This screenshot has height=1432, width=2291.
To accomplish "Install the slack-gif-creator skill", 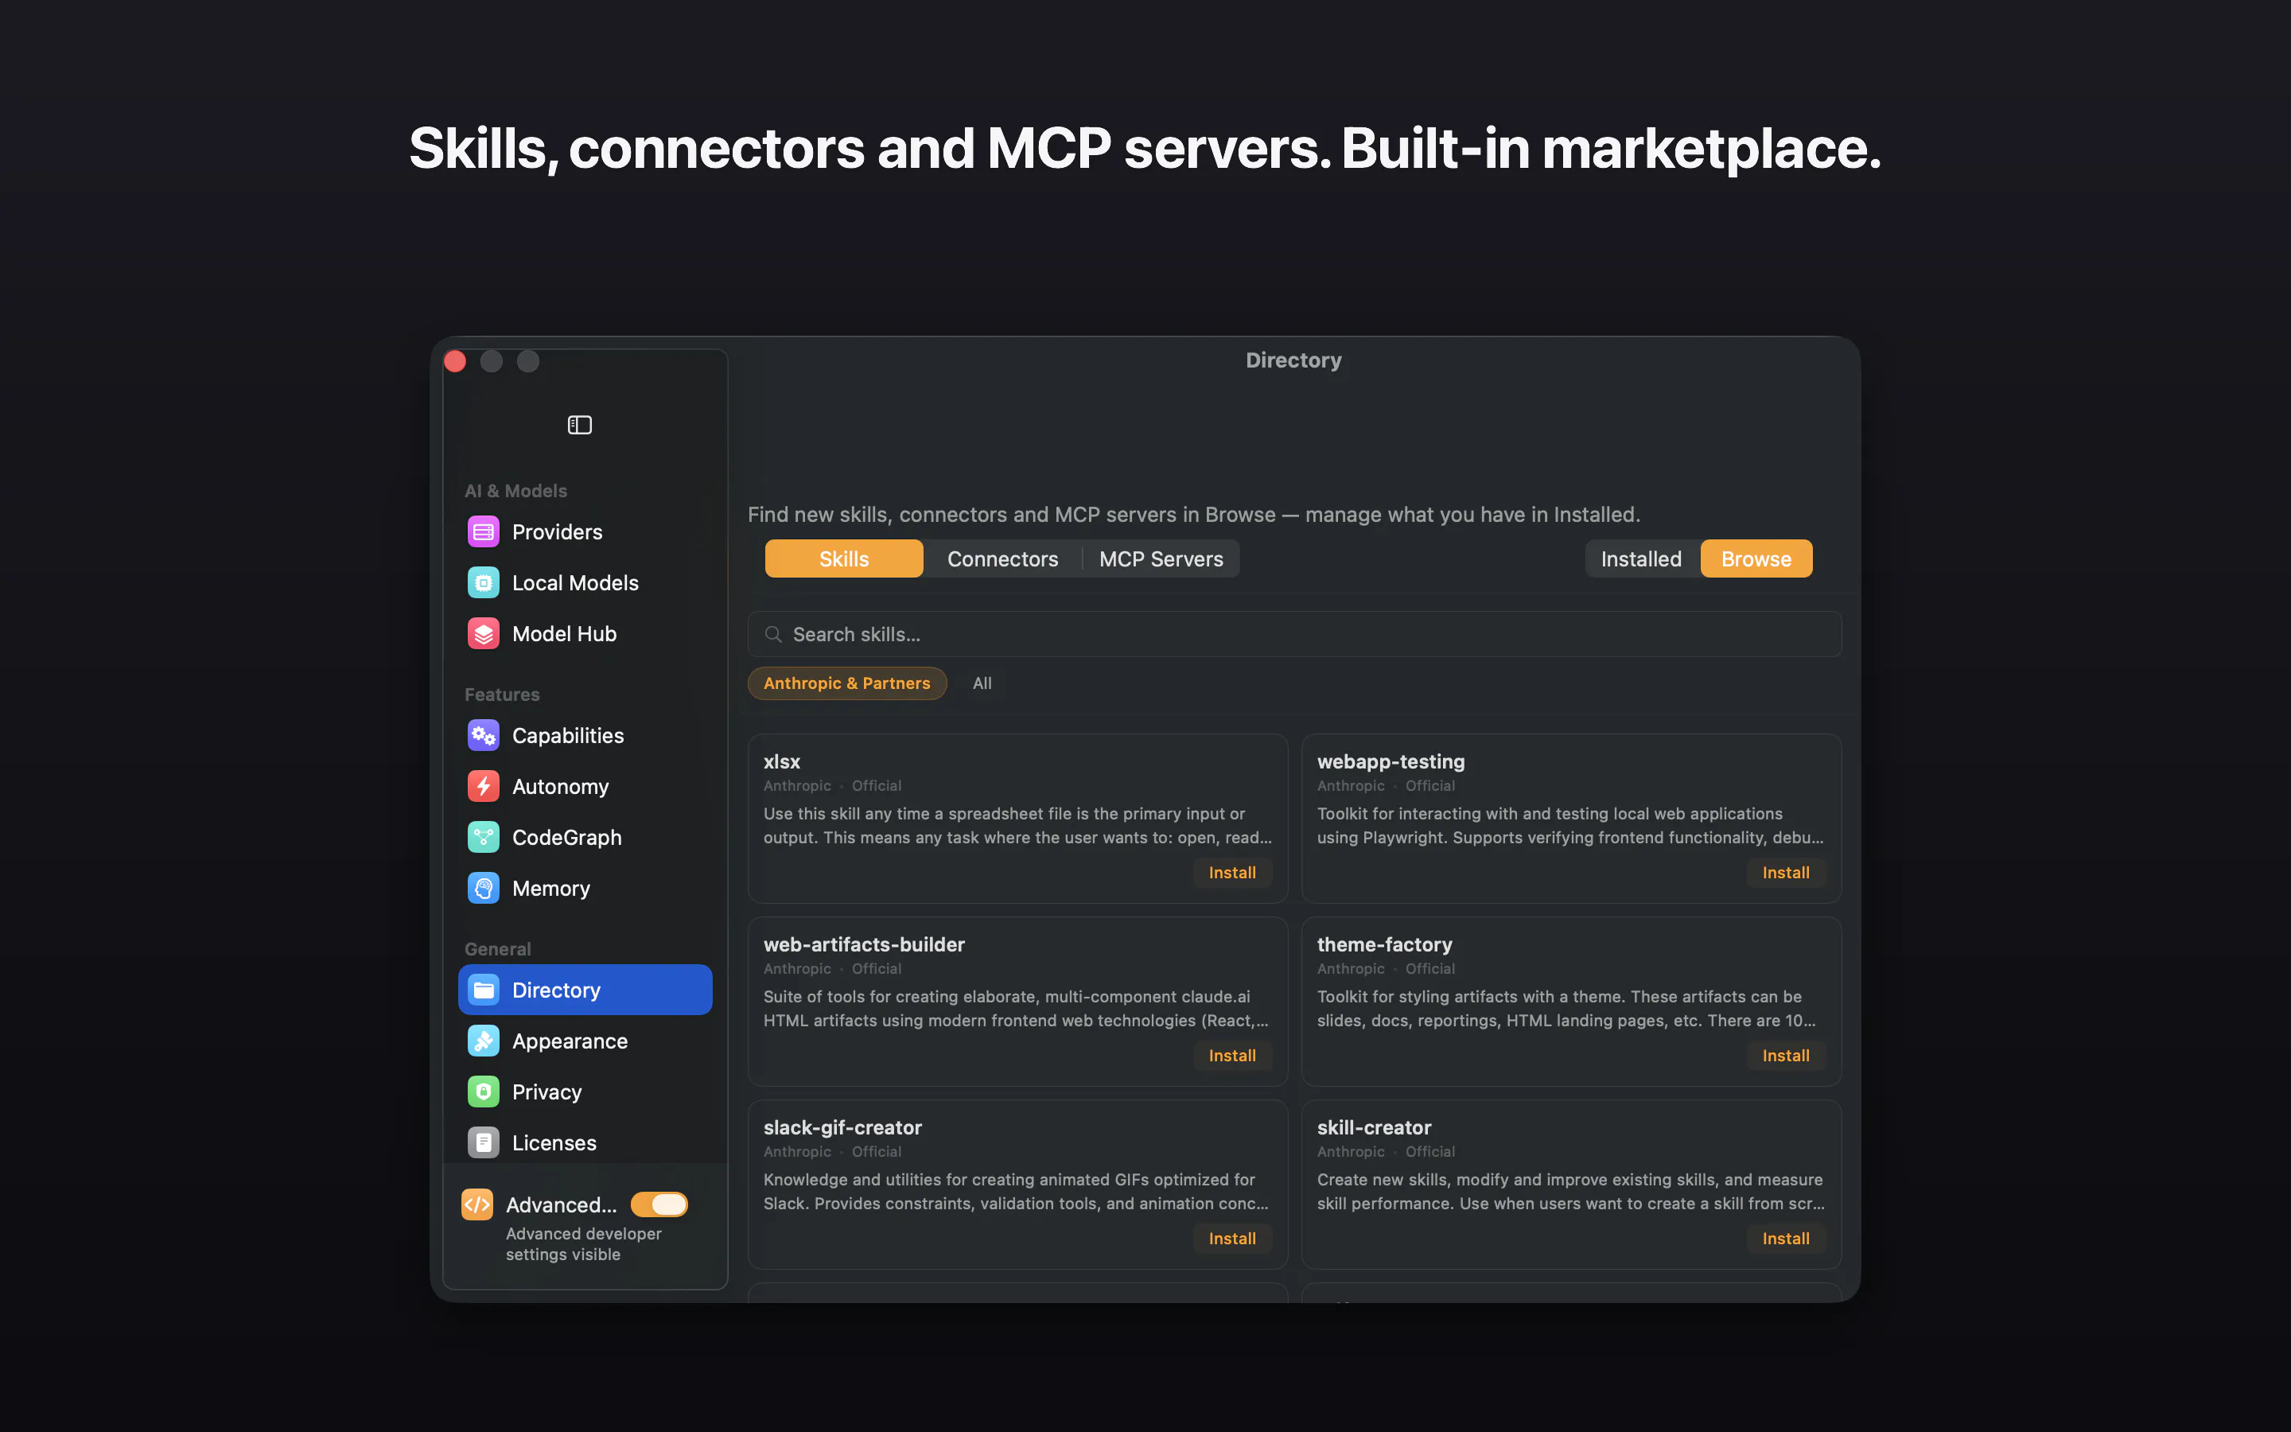I will tap(1231, 1239).
